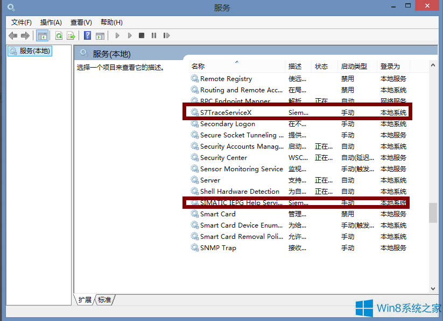Open Help using the question mark icon
The image size is (443, 321).
pos(87,35)
